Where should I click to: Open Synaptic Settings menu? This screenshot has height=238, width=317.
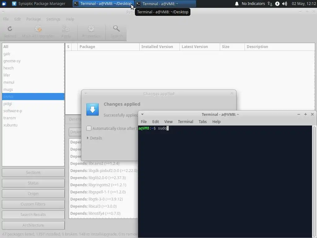tap(53, 19)
